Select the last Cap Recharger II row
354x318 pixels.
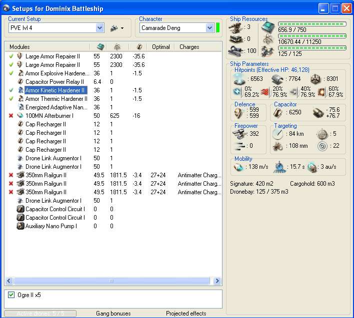click(113, 150)
